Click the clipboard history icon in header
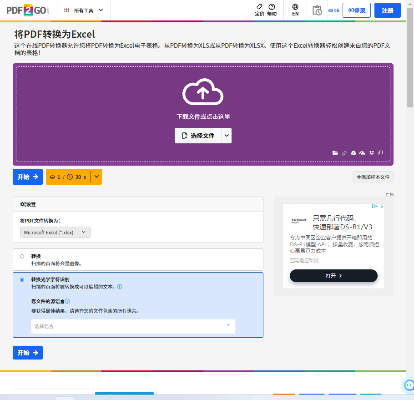Viewport: 414px width, 400px height. [317, 10]
